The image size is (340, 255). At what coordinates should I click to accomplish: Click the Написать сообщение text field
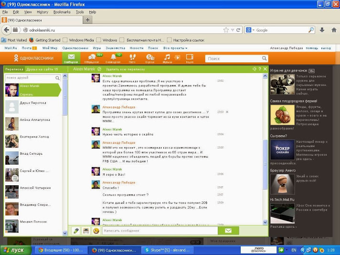coord(160,231)
